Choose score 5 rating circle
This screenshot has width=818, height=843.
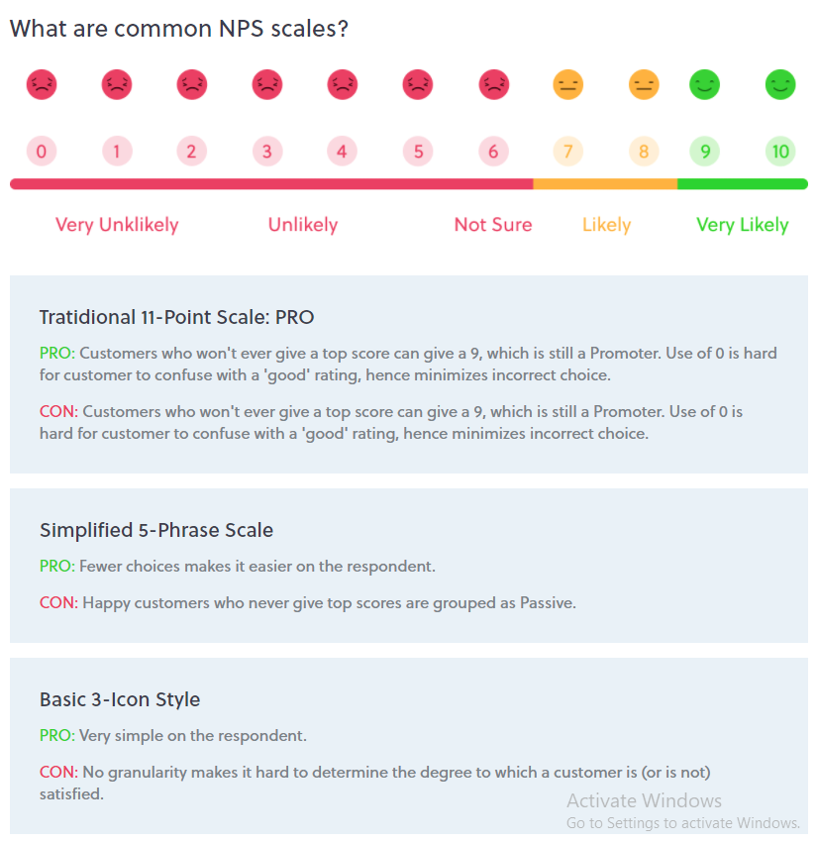coord(418,152)
